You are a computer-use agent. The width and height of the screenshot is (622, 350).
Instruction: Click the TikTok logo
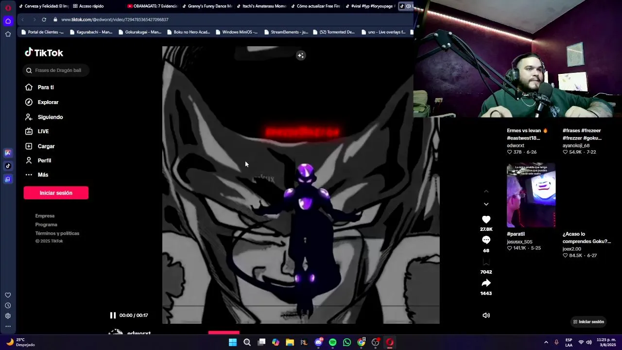coord(44,52)
